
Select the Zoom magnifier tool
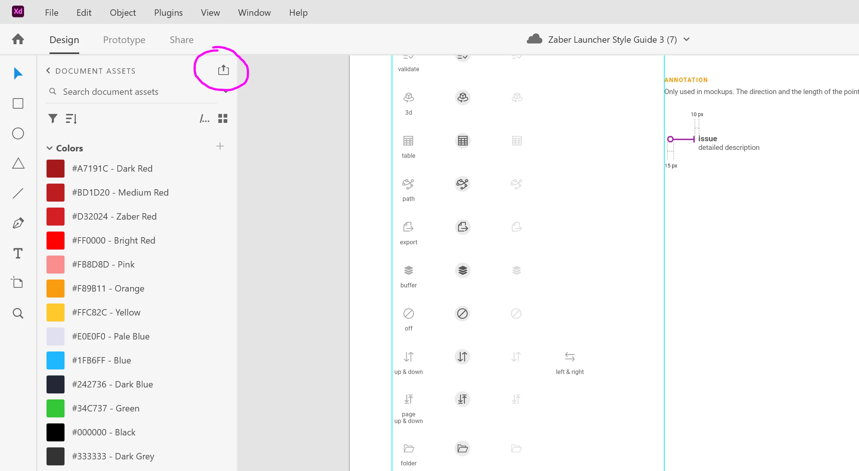coord(18,313)
